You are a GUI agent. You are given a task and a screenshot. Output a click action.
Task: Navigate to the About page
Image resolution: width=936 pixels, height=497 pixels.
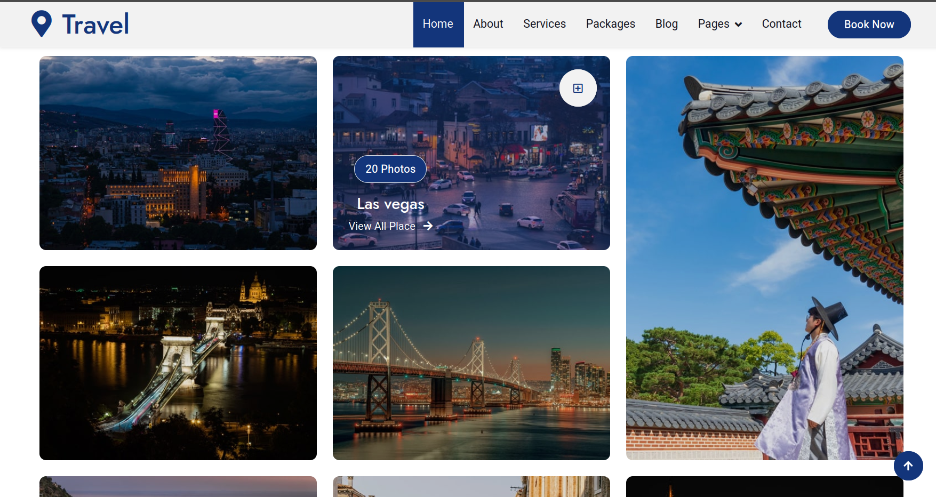[487, 23]
